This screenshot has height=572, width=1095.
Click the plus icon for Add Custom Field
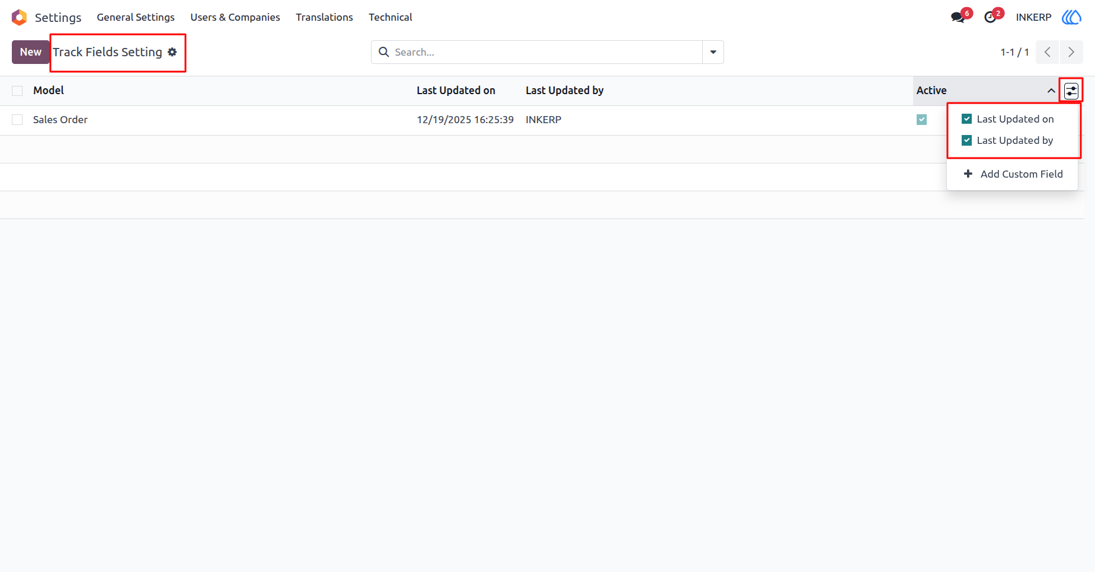pyautogui.click(x=968, y=173)
